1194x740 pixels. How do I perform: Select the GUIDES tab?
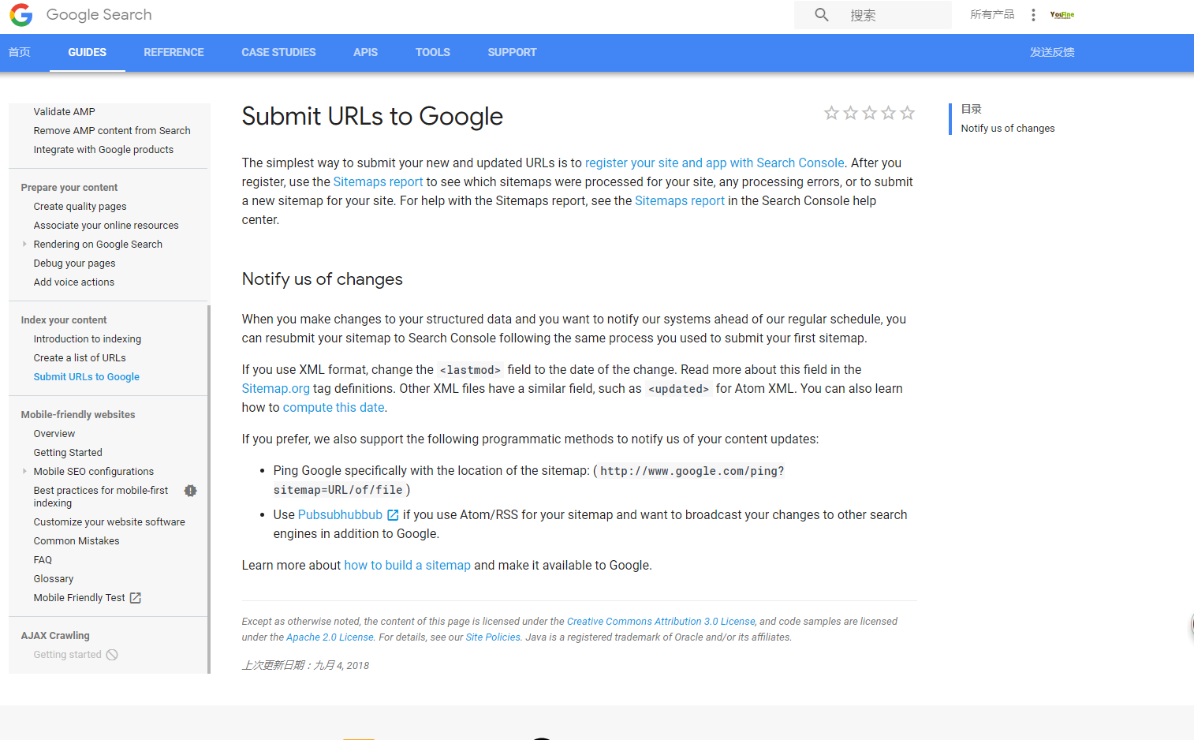coord(87,52)
